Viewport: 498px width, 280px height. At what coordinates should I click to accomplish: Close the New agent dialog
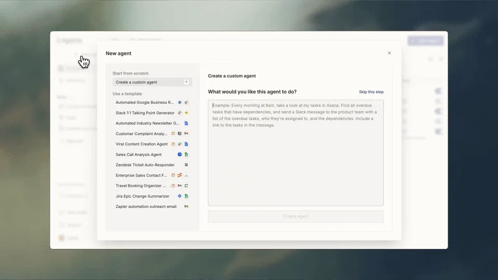[389, 53]
